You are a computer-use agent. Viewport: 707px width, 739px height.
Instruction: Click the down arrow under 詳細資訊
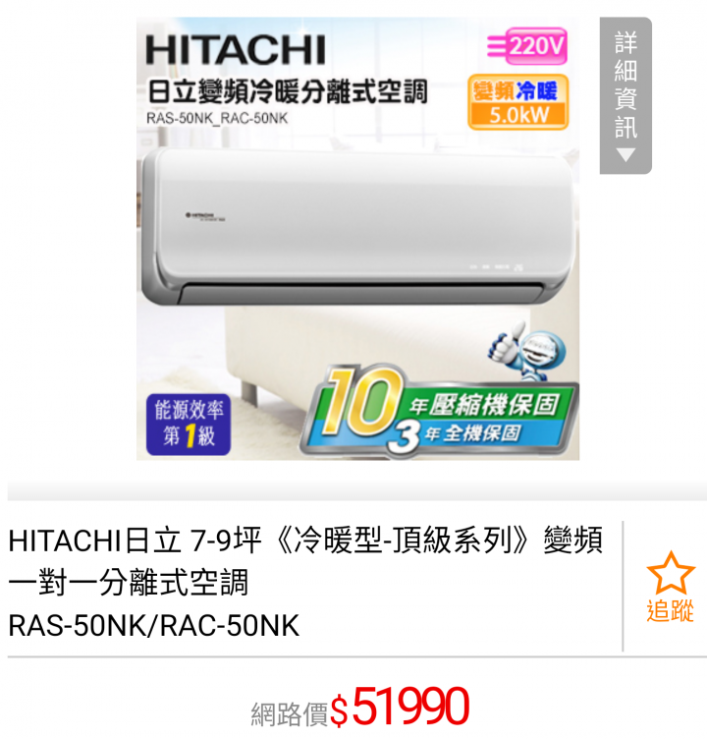pyautogui.click(x=625, y=155)
